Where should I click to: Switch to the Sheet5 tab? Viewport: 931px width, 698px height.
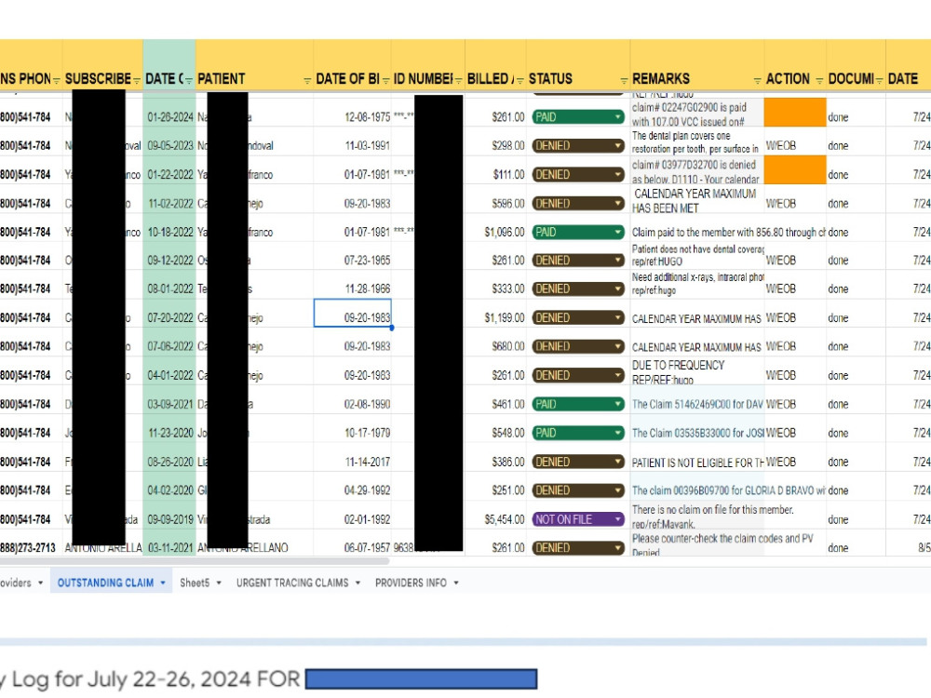(195, 583)
